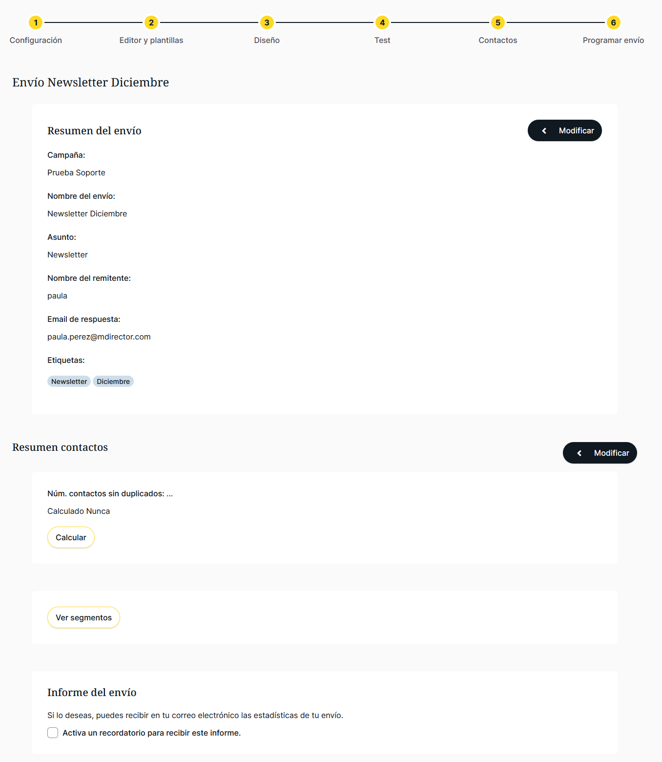Click the step 2 circle icon
662x762 pixels.
pyautogui.click(x=151, y=22)
